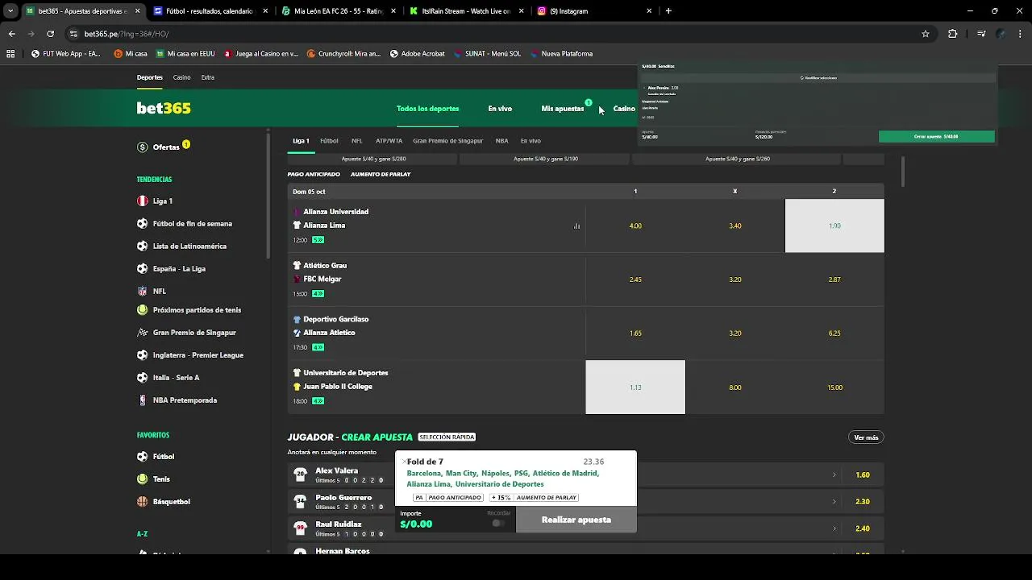Viewport: 1032px width, 580px height.
Task: Open the Aumento de Parlay filter link
Action: pyautogui.click(x=380, y=175)
